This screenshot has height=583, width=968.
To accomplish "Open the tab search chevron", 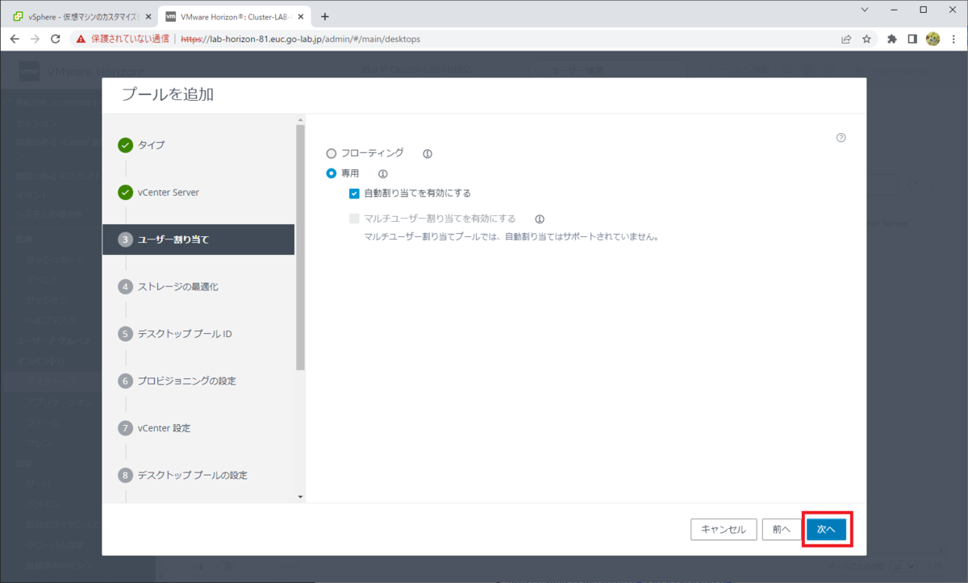I will click(865, 10).
